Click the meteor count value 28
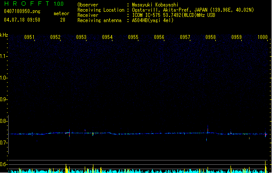The height and width of the screenshot is (173, 272). coord(63,20)
